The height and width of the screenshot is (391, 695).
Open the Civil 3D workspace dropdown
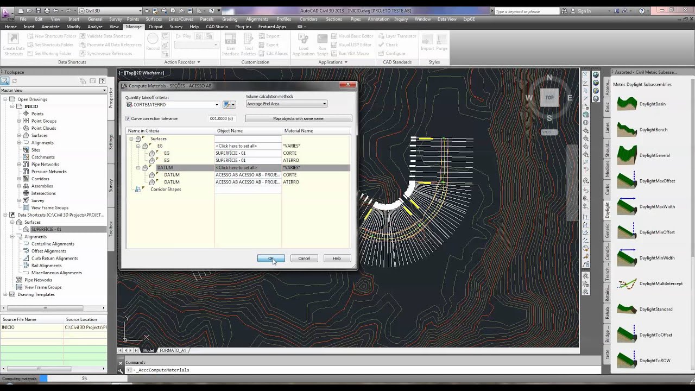pyautogui.click(x=109, y=10)
